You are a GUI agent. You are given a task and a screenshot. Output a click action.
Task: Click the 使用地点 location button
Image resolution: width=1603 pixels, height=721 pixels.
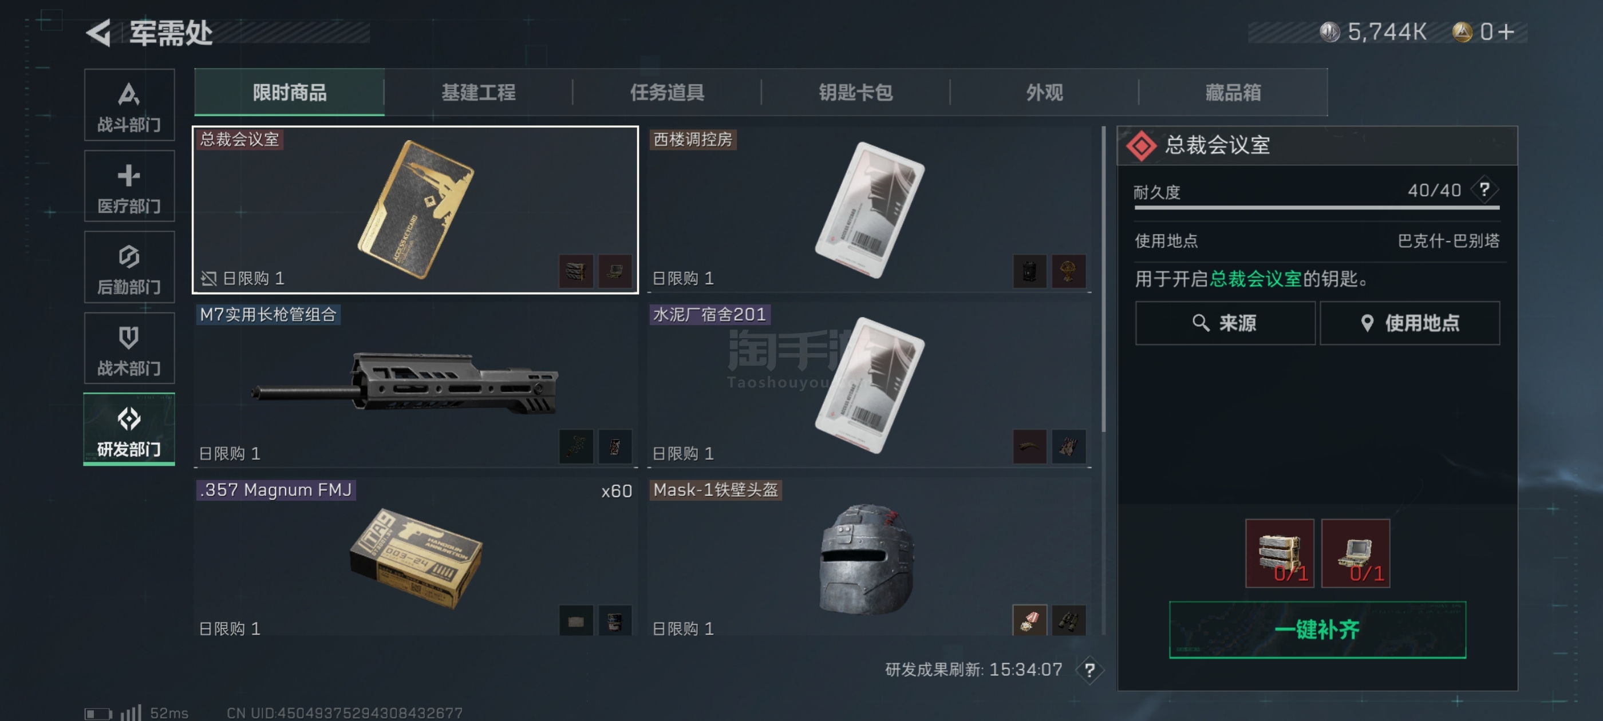1409,323
